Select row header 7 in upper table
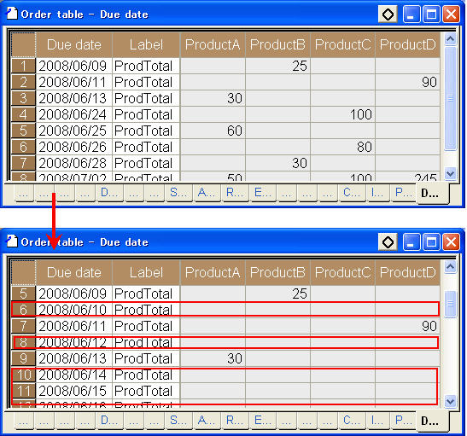This screenshot has width=467, height=436. (23, 163)
